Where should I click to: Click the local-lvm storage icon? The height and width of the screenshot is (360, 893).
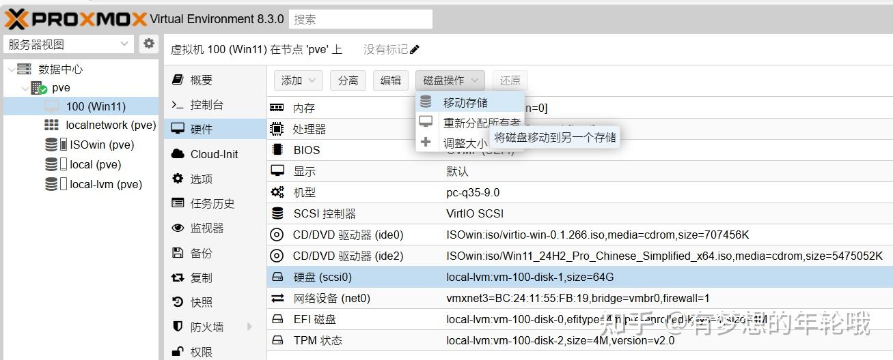52,184
